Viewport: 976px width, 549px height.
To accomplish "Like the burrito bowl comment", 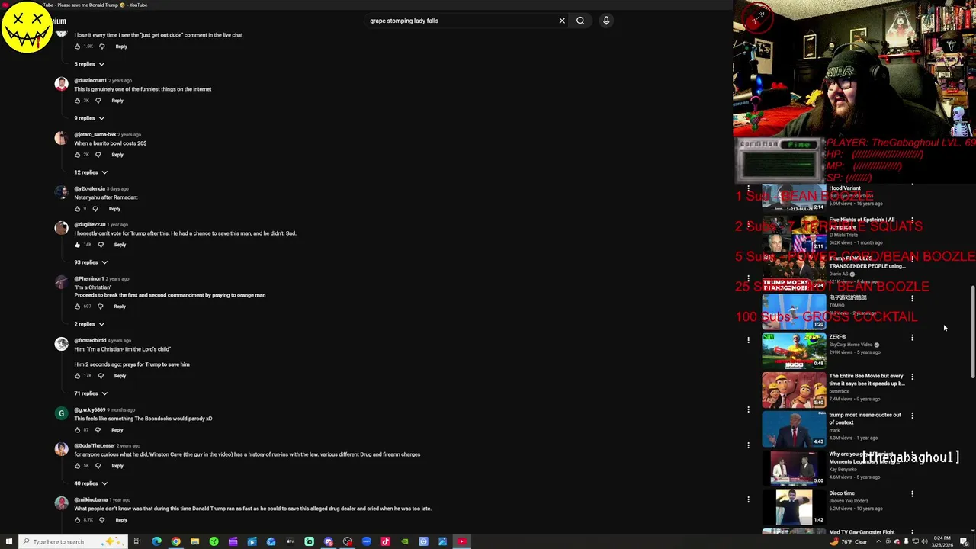I will pyautogui.click(x=77, y=155).
